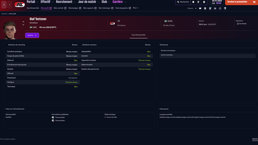The image size is (258, 145).
Task: Click the circular refresh shortcut icon
Action: coord(220,8)
